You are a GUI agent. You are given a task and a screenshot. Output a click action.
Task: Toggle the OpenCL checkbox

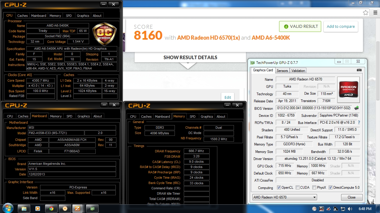pos(279,188)
